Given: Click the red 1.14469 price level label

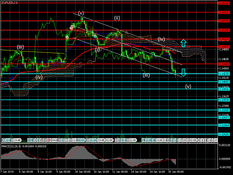Looking at the screenshot, I should tap(224, 64).
